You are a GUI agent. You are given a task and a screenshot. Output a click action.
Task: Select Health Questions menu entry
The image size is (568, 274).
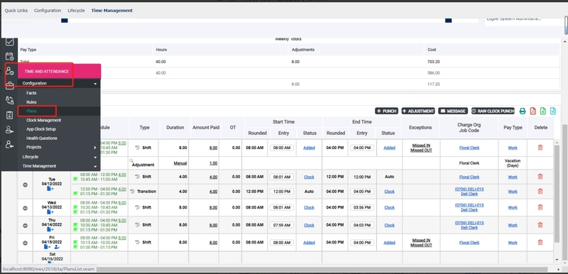[x=42, y=138]
